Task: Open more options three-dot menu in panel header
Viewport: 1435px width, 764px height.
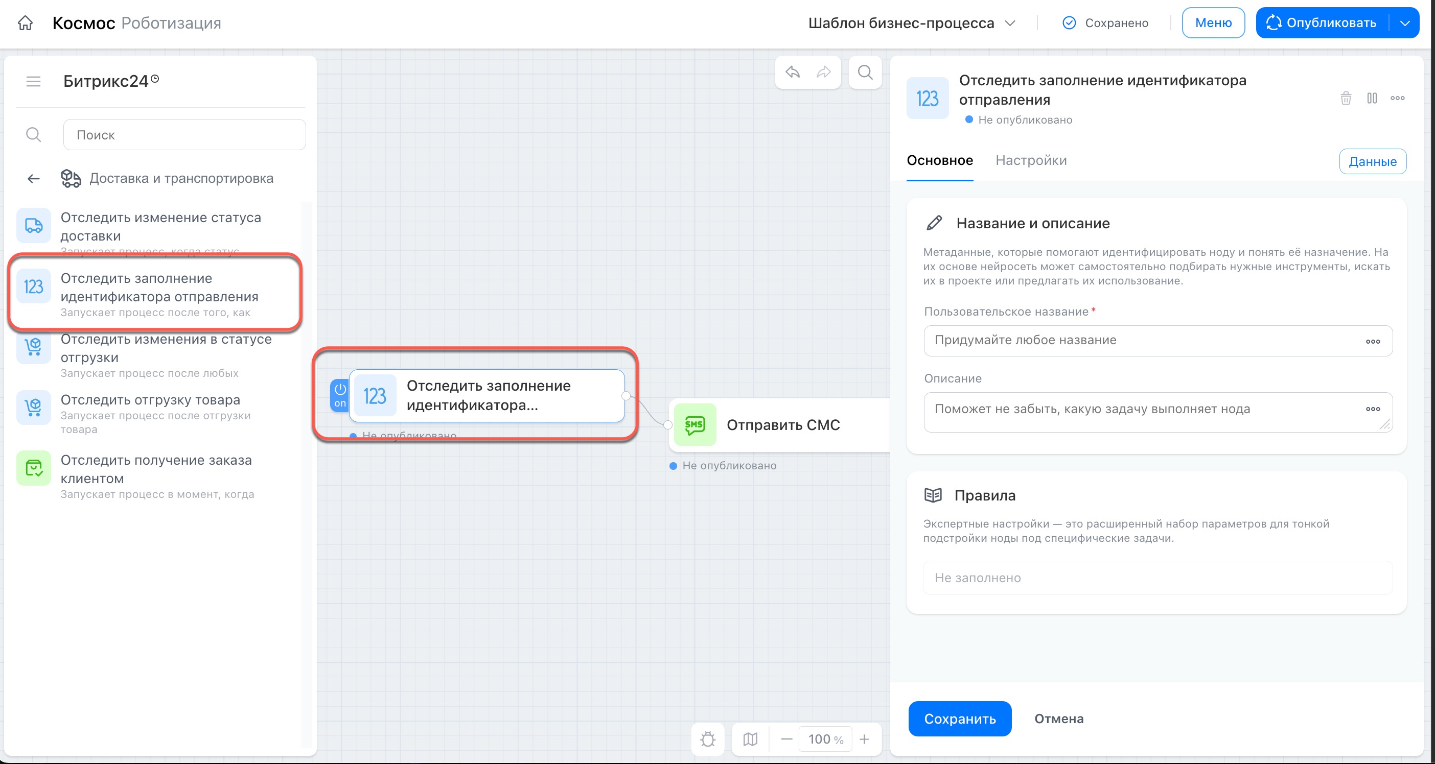Action: 1397,98
